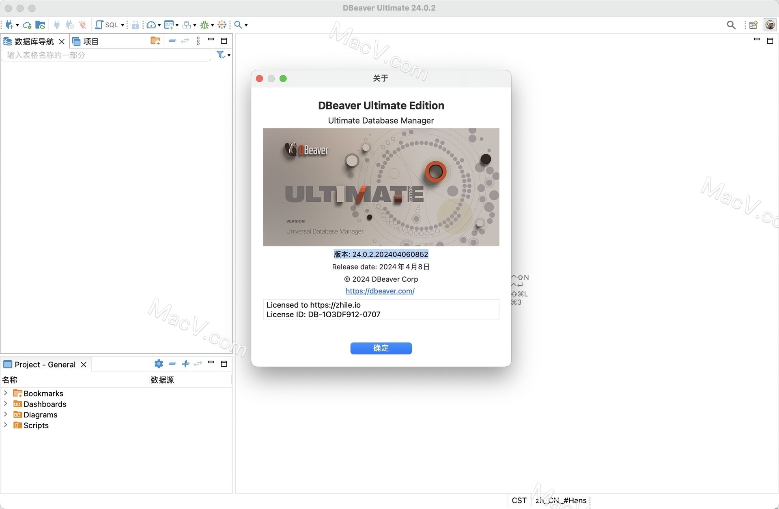The image size is (779, 509).
Task: Open a new database connection
Action: pyautogui.click(x=9, y=25)
